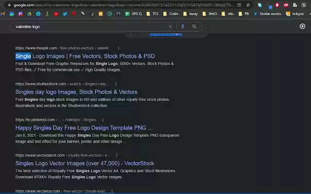Image resolution: width=311 pixels, height=194 pixels.
Task: Open Google quick settings gear
Action: 302,26
